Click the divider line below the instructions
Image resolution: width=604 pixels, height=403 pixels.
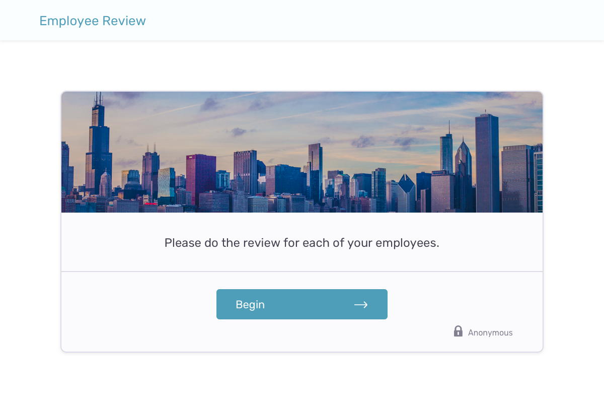(x=302, y=271)
